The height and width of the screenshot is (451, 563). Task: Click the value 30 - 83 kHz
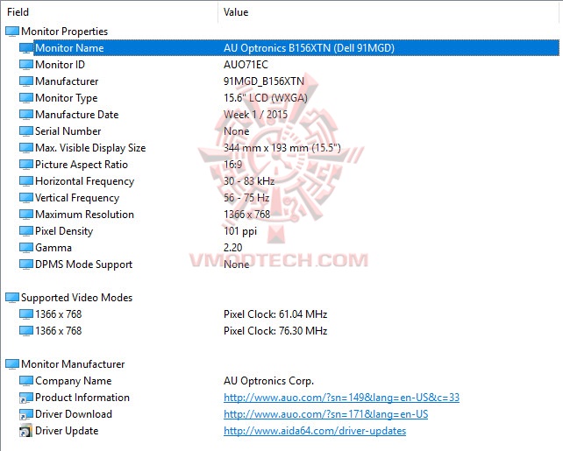click(x=249, y=181)
